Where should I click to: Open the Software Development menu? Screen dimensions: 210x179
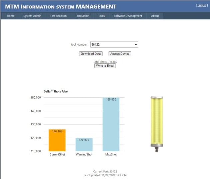pos(128,16)
